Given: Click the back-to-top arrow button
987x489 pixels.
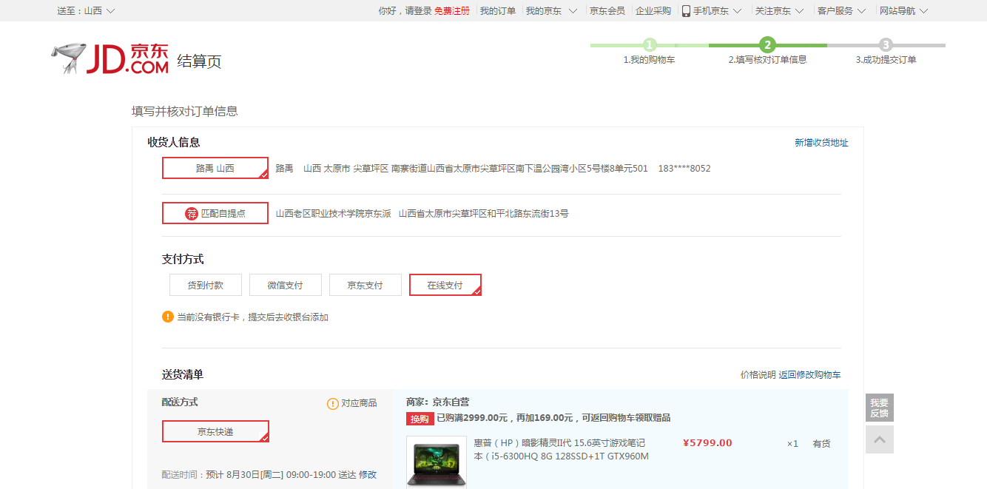Looking at the screenshot, I should point(880,439).
